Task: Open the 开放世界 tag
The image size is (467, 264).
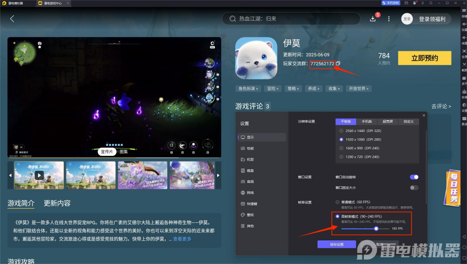Action: click(359, 88)
